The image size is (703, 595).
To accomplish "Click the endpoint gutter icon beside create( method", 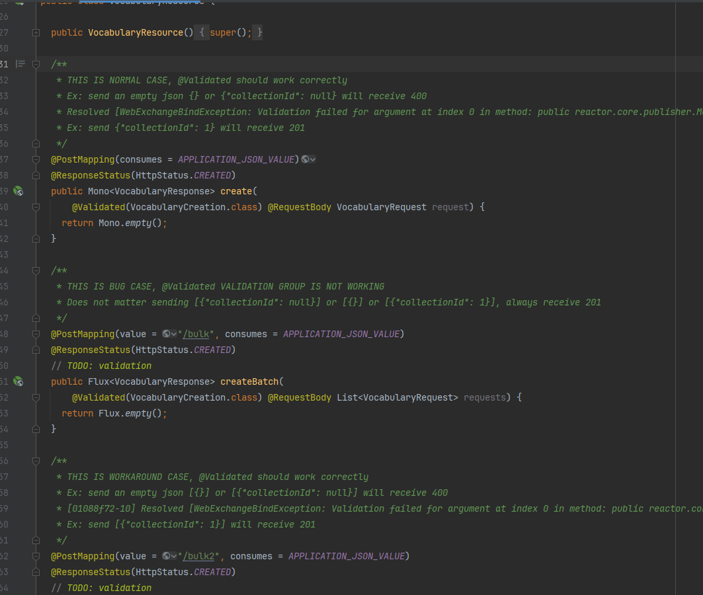I will click(x=19, y=191).
